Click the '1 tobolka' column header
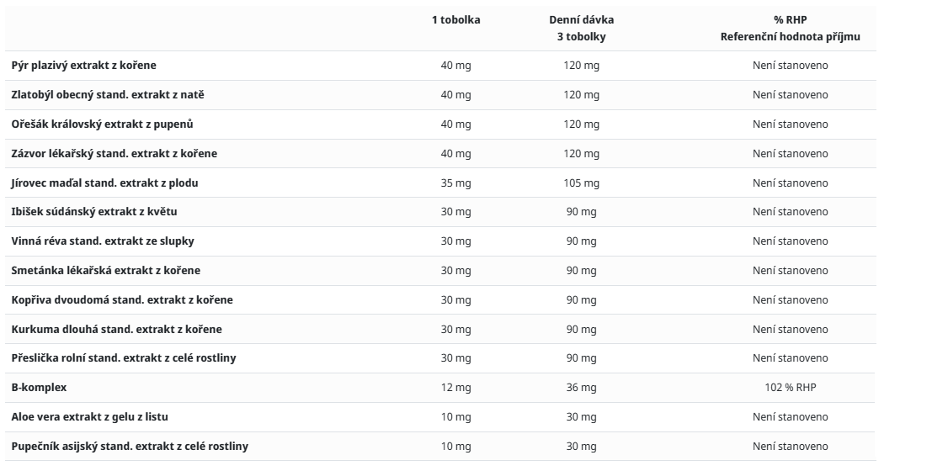 click(x=455, y=20)
